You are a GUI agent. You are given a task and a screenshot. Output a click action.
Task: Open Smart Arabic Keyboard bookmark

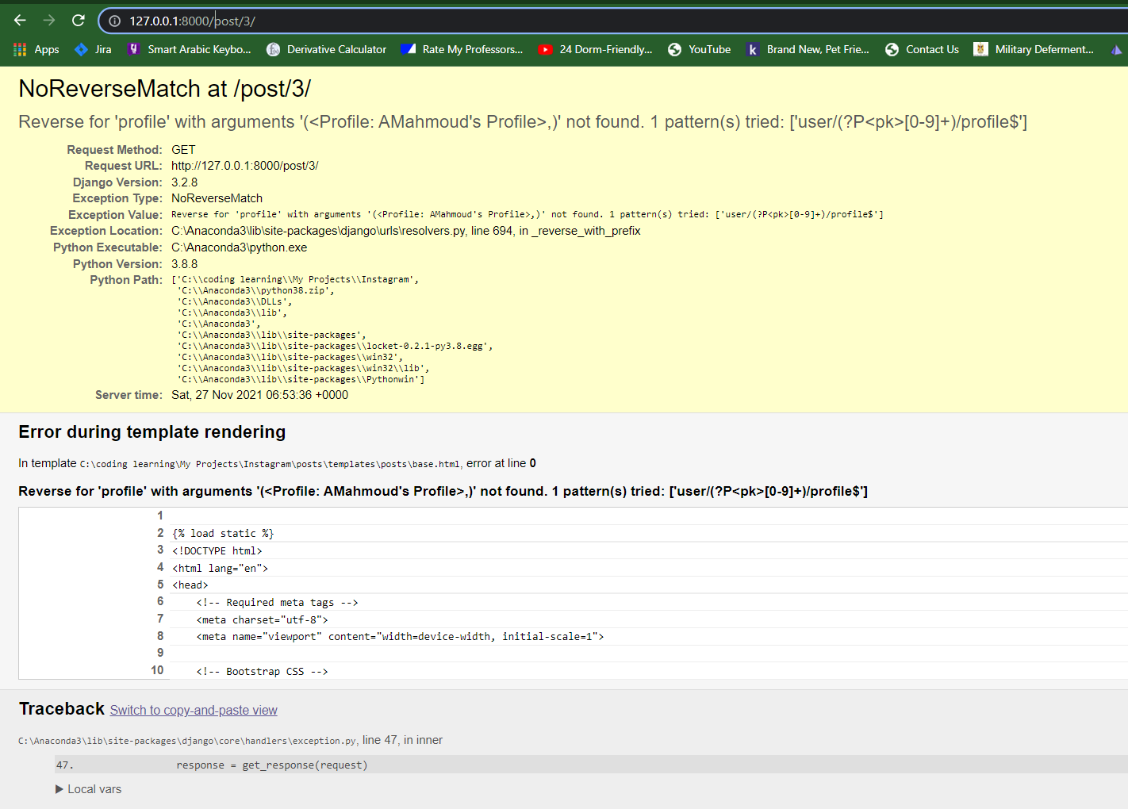(x=190, y=49)
